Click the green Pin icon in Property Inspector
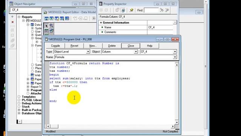This screenshot has width=241, height=136. pos(131,10)
